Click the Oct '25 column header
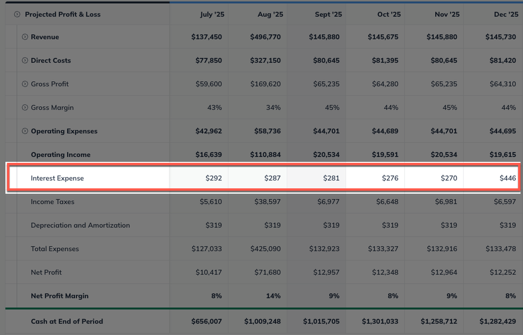523x335 pixels. 389,14
